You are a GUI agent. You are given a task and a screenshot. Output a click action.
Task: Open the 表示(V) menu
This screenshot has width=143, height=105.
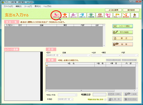pyautogui.click(x=38, y=6)
